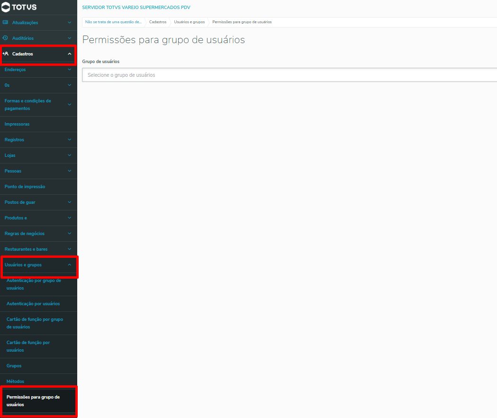Select Usuários e grupos menu item
Screen dimensions: 497x418
(x=38, y=265)
